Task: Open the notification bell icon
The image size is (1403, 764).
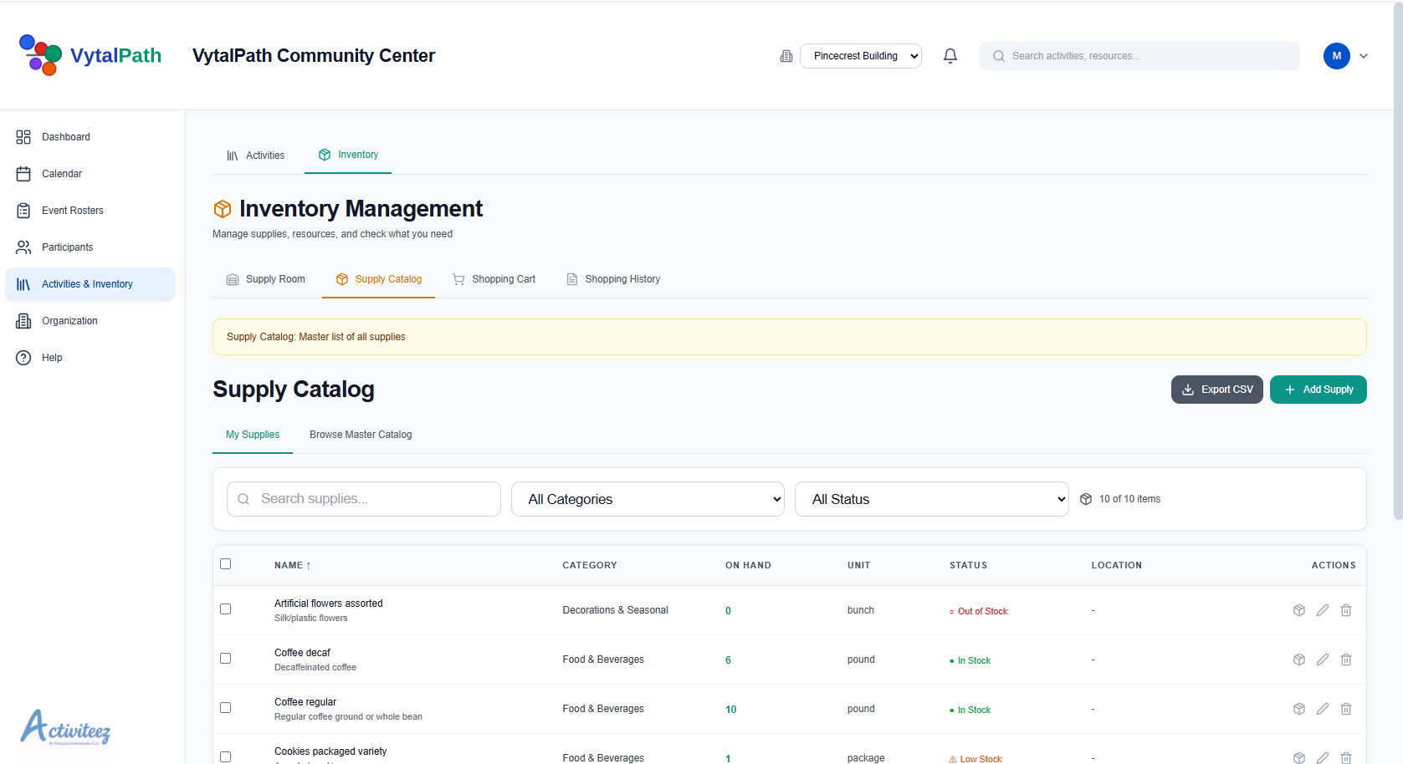Action: point(950,55)
